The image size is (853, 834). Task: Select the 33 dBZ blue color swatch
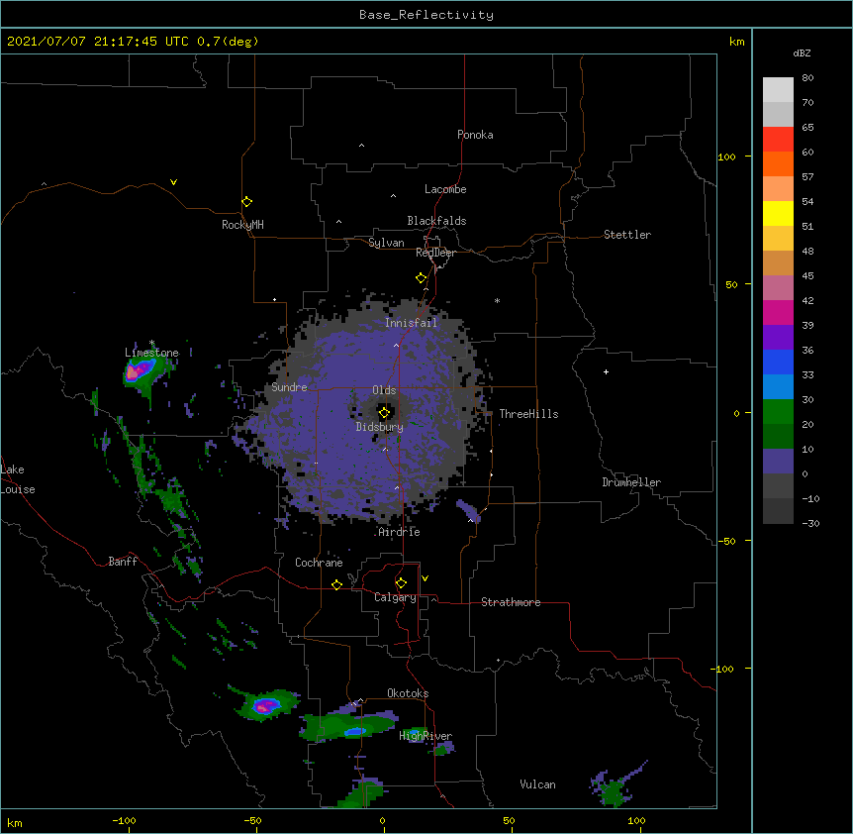pos(778,362)
